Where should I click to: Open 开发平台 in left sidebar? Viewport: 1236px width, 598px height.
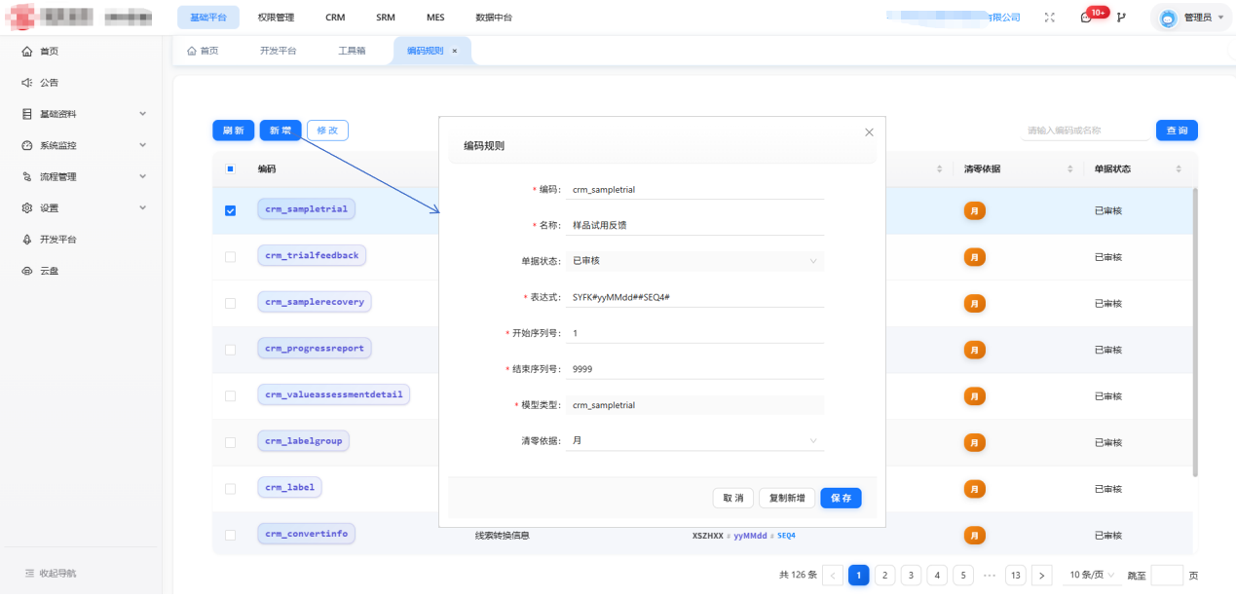pyautogui.click(x=56, y=240)
